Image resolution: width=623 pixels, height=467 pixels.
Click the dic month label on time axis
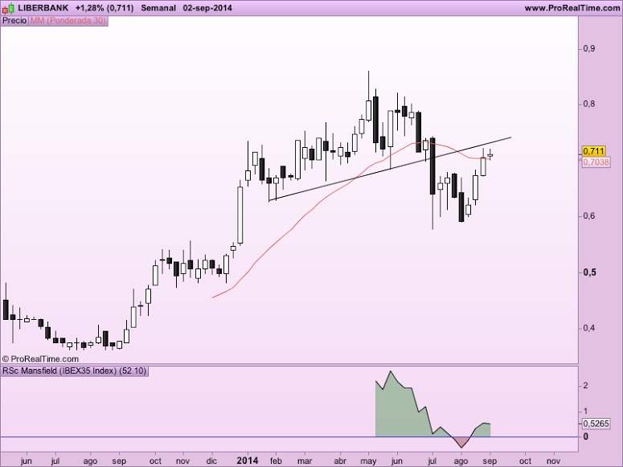[211, 461]
